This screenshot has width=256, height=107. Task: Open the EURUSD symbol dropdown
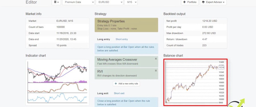point(110,2)
